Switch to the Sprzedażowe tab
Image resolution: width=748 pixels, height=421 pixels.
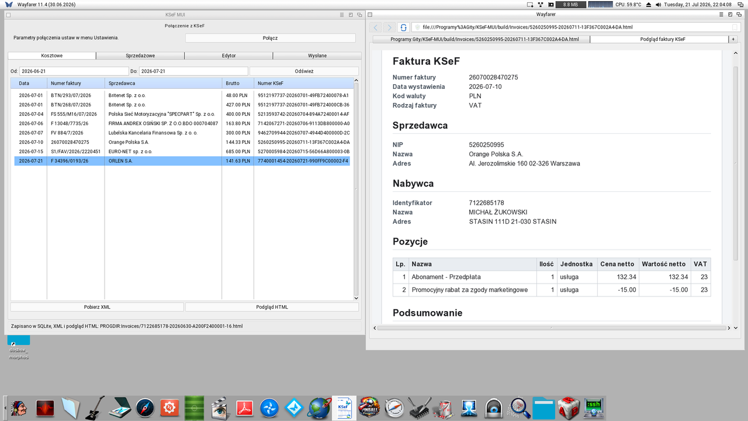140,56
